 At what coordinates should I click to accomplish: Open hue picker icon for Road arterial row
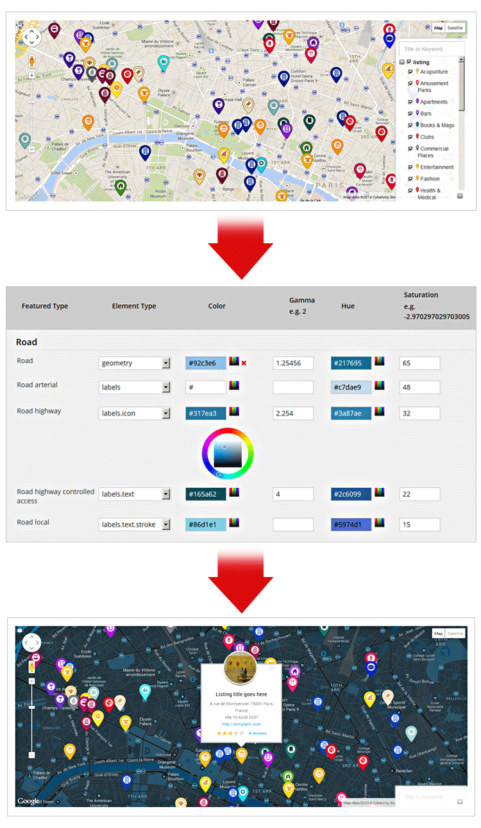pyautogui.click(x=380, y=386)
